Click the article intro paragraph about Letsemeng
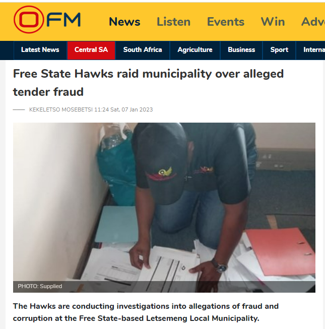Image resolution: width=325 pixels, height=329 pixels. (x=146, y=312)
